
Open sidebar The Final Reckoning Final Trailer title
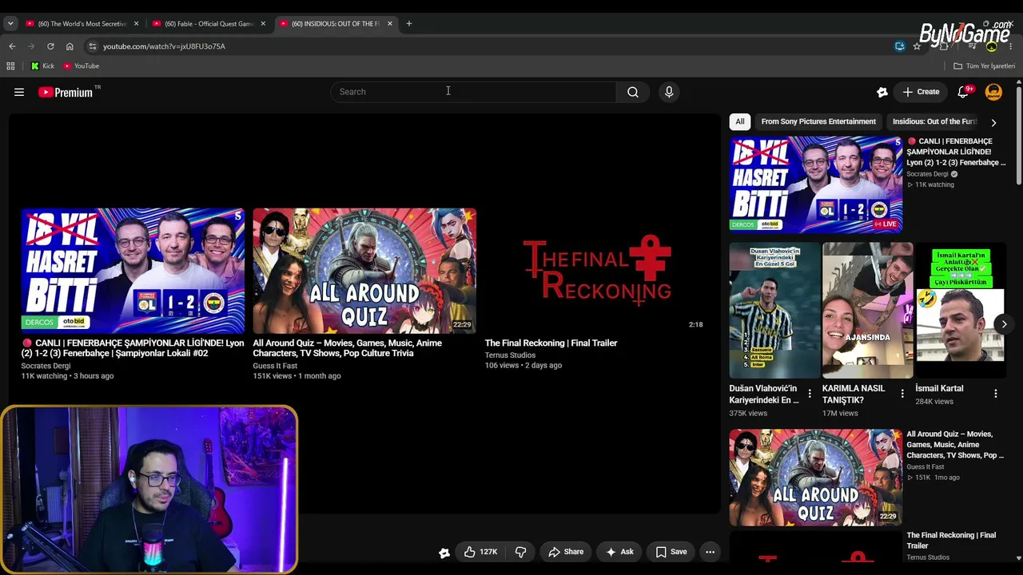tap(951, 541)
